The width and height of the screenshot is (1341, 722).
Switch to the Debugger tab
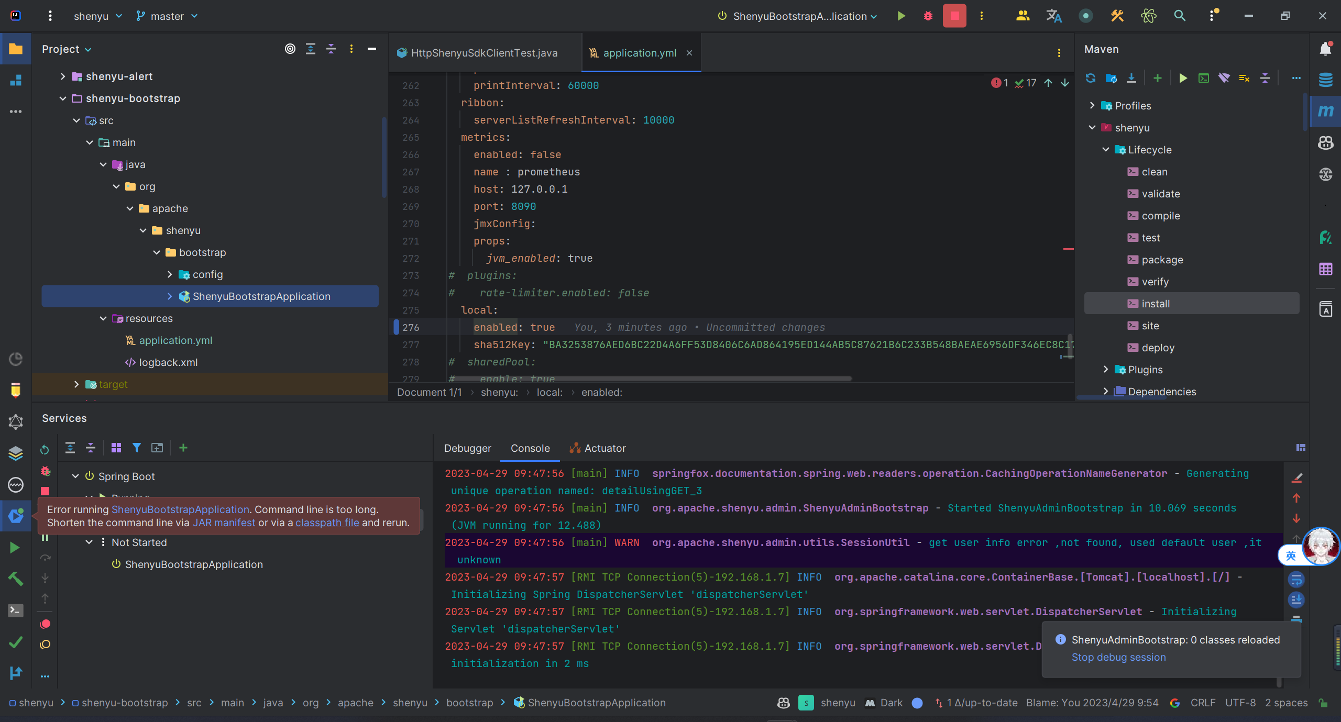click(467, 448)
